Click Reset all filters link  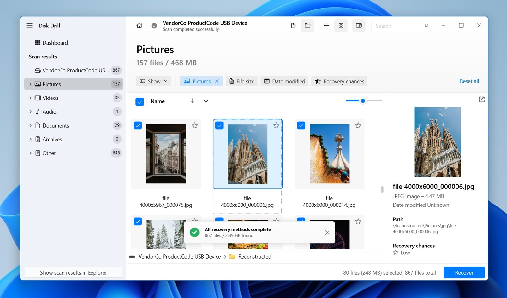[x=469, y=81]
